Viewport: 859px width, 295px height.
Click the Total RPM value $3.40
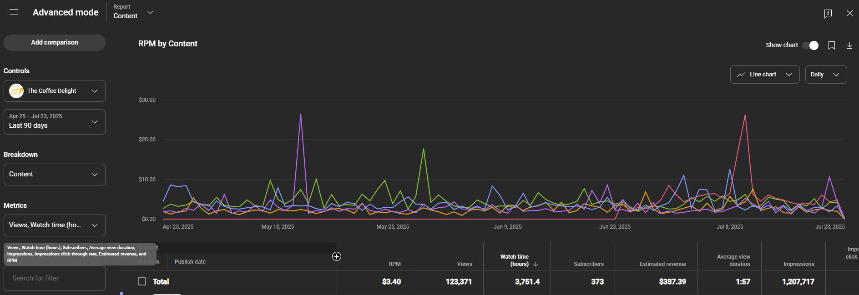click(391, 282)
